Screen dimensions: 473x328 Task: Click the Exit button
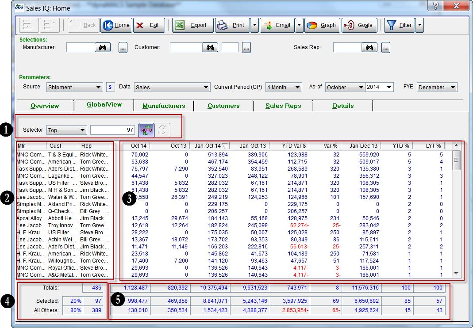[149, 25]
